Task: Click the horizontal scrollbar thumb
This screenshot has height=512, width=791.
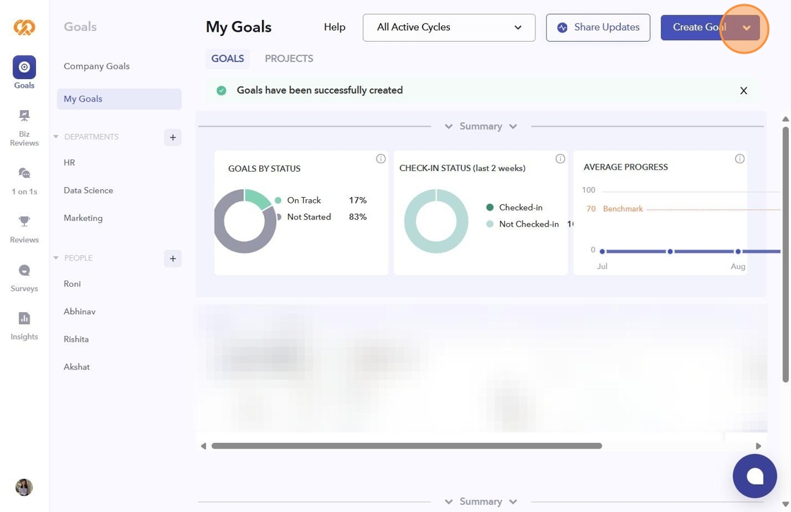Action: point(407,446)
